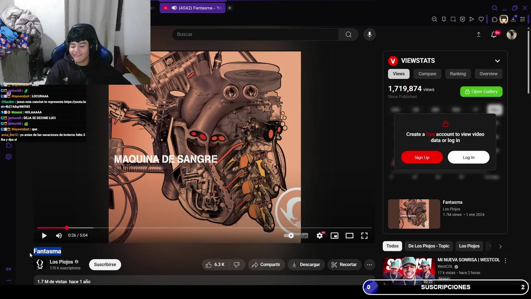Viewport: 531px width, 299px height.
Task: Open the browser snapshot capture tool
Action: pos(453,19)
